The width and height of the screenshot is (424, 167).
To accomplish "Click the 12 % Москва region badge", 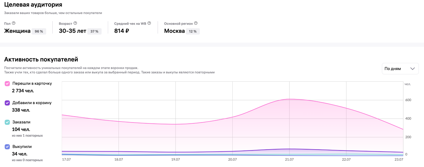I will [193, 31].
